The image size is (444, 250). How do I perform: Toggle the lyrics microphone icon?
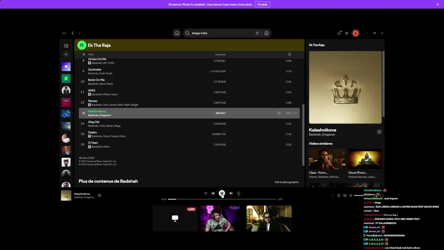coord(333,195)
